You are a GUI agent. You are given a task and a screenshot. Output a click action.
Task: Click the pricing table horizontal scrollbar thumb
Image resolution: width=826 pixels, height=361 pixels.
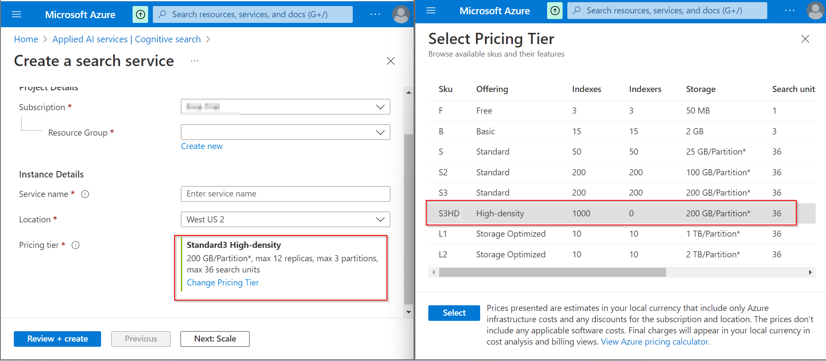tap(553, 272)
